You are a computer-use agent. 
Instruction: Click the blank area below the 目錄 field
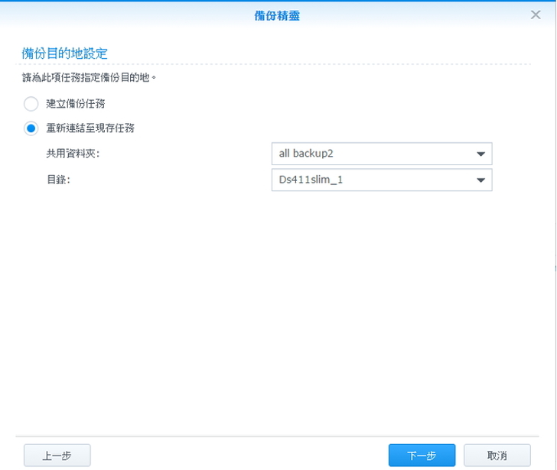pyautogui.click(x=275, y=306)
